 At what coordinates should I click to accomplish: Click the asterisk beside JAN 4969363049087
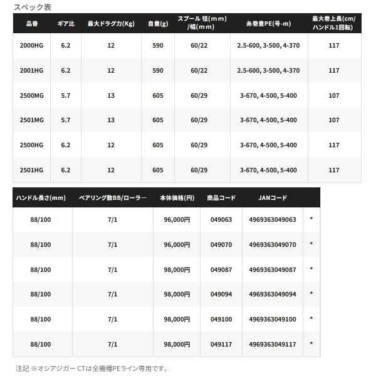click(x=311, y=269)
